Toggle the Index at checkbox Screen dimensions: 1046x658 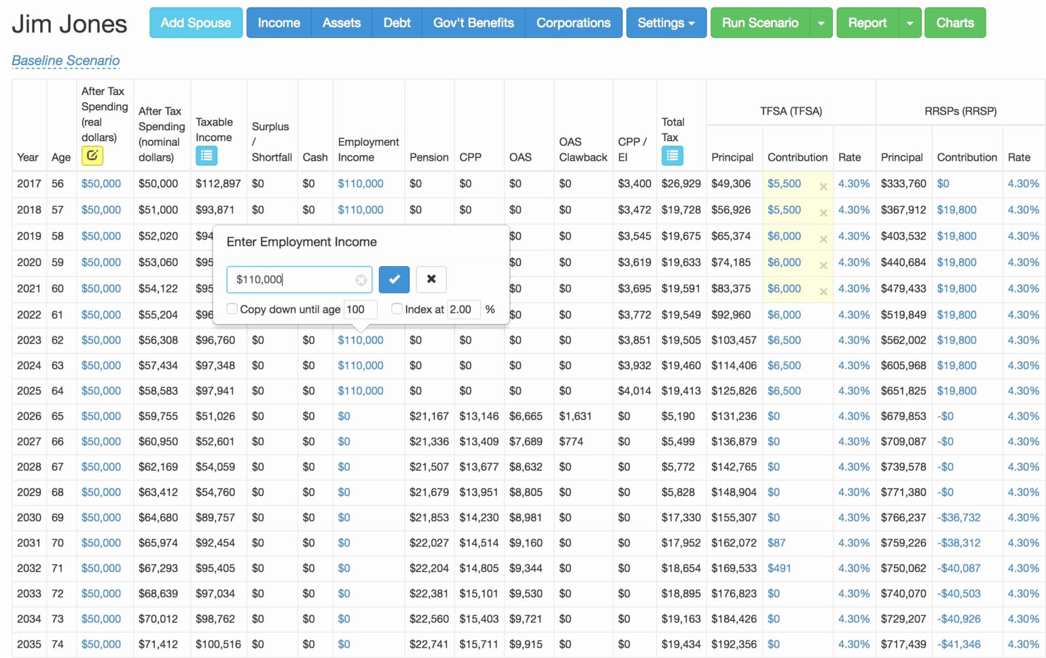(397, 309)
